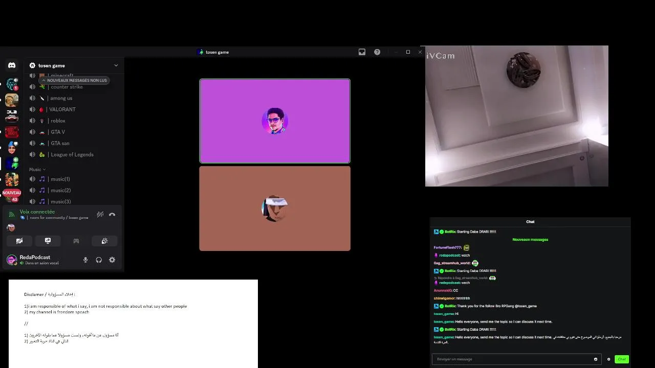This screenshot has height=368, width=655.
Task: Open the soundboard button
Action: point(104,241)
